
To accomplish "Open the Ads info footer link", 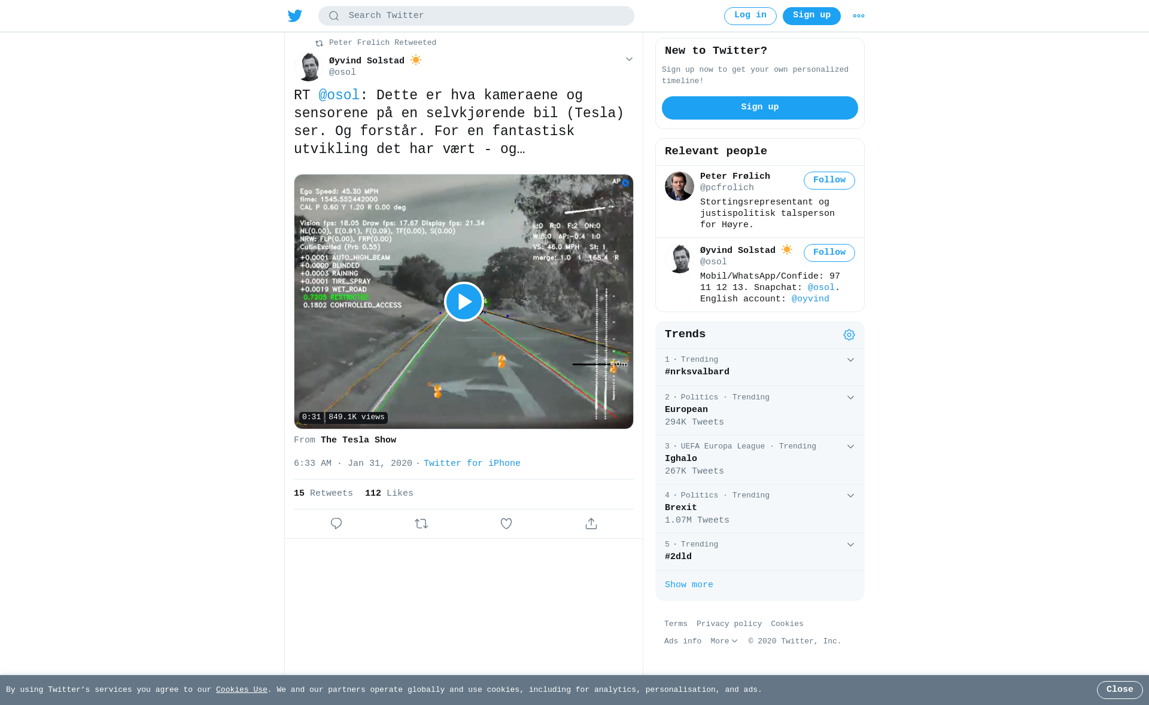I will [683, 641].
